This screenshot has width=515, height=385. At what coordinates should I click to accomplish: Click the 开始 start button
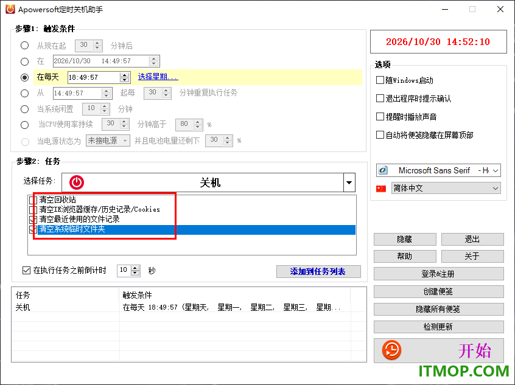point(438,350)
